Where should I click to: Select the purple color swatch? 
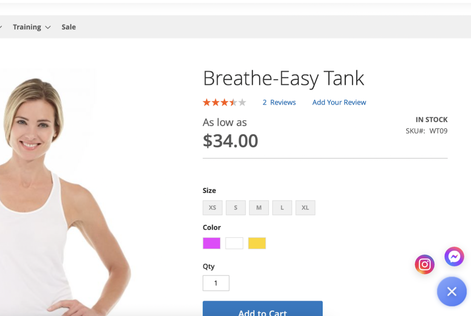click(212, 243)
